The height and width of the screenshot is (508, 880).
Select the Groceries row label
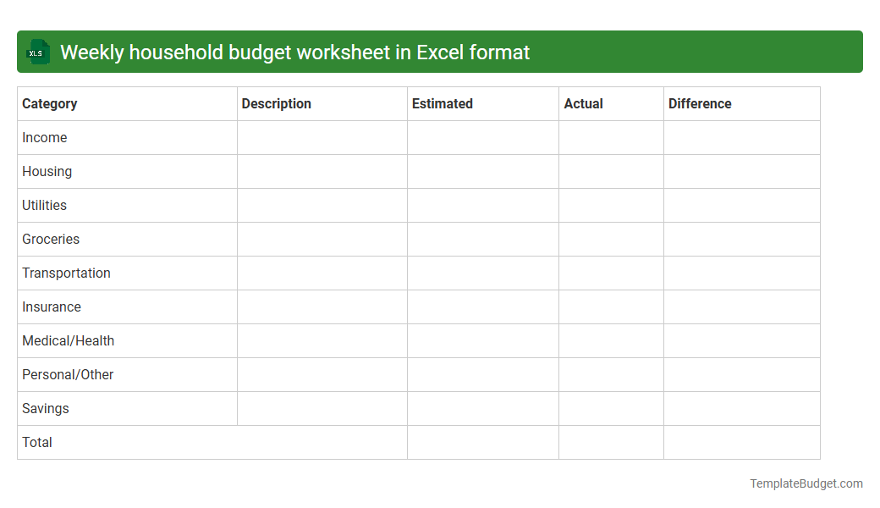click(x=51, y=239)
